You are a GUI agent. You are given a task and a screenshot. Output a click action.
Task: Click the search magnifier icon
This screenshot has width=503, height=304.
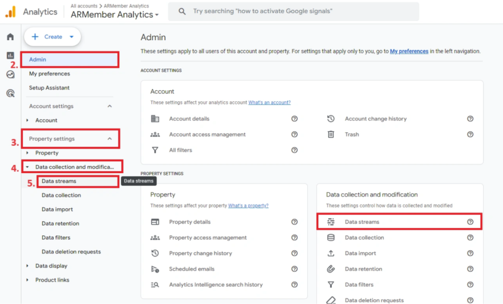(182, 11)
